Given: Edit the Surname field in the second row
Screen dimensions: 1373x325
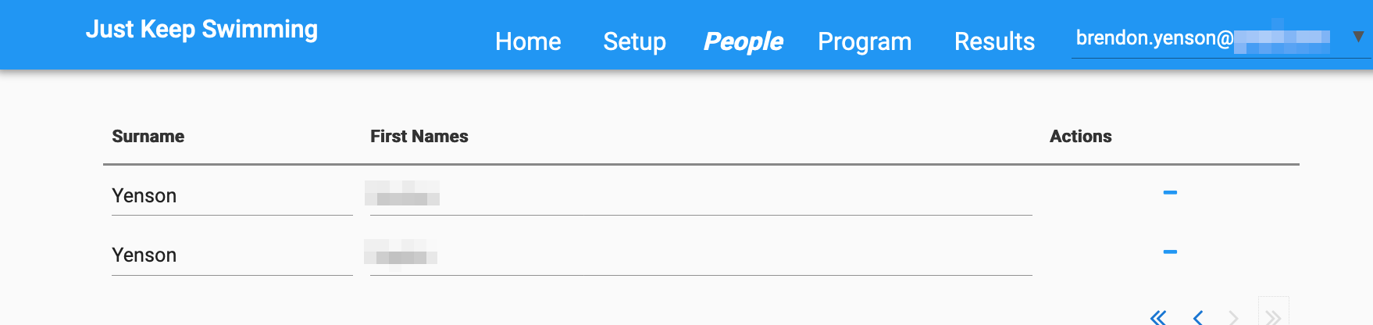Looking at the screenshot, I should coord(231,255).
